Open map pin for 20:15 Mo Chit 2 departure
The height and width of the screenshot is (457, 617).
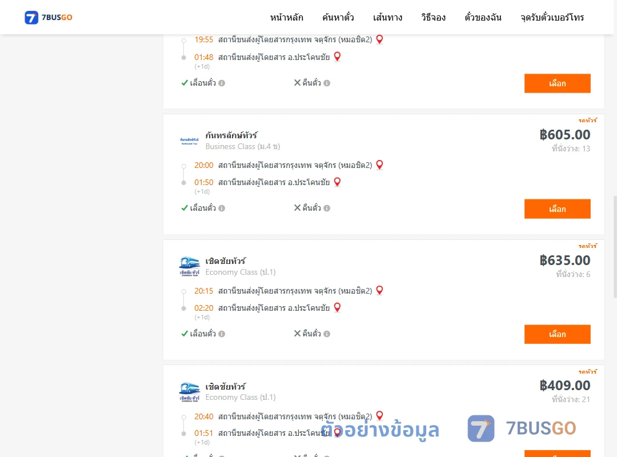(379, 290)
